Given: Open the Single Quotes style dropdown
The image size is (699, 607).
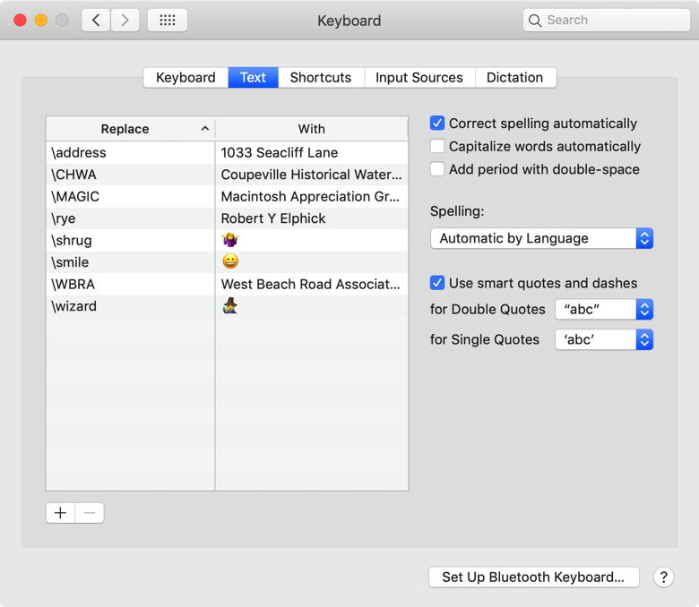Looking at the screenshot, I should coord(603,339).
